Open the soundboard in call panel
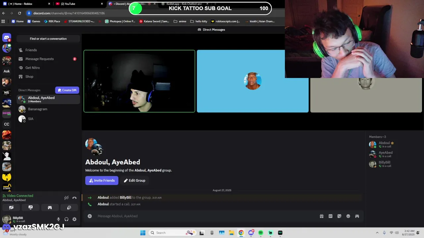 69,208
